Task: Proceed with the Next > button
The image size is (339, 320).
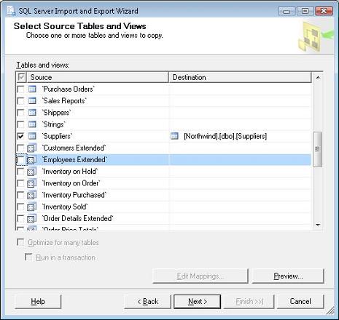Action: click(198, 301)
